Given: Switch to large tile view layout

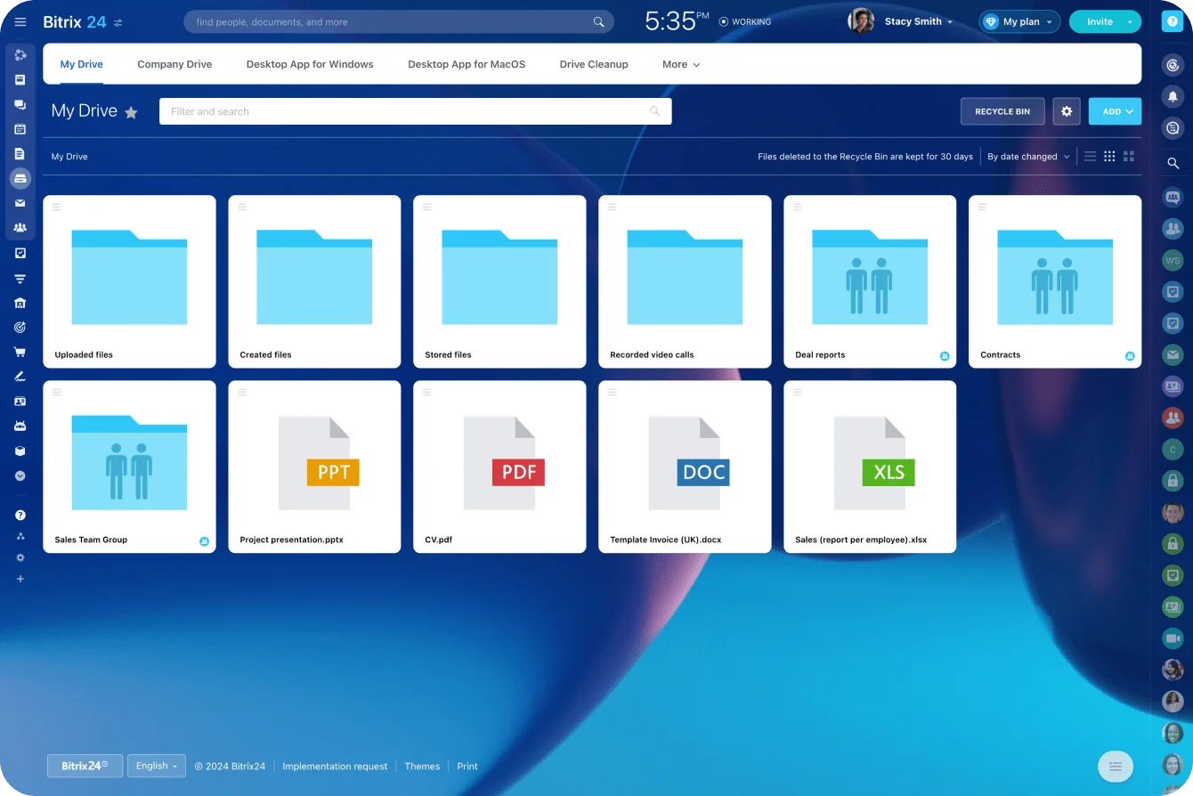Looking at the screenshot, I should (1129, 157).
